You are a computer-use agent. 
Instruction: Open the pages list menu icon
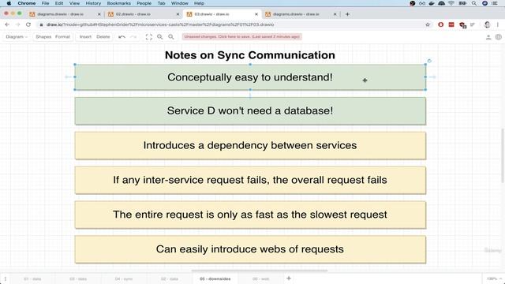coord(6,278)
